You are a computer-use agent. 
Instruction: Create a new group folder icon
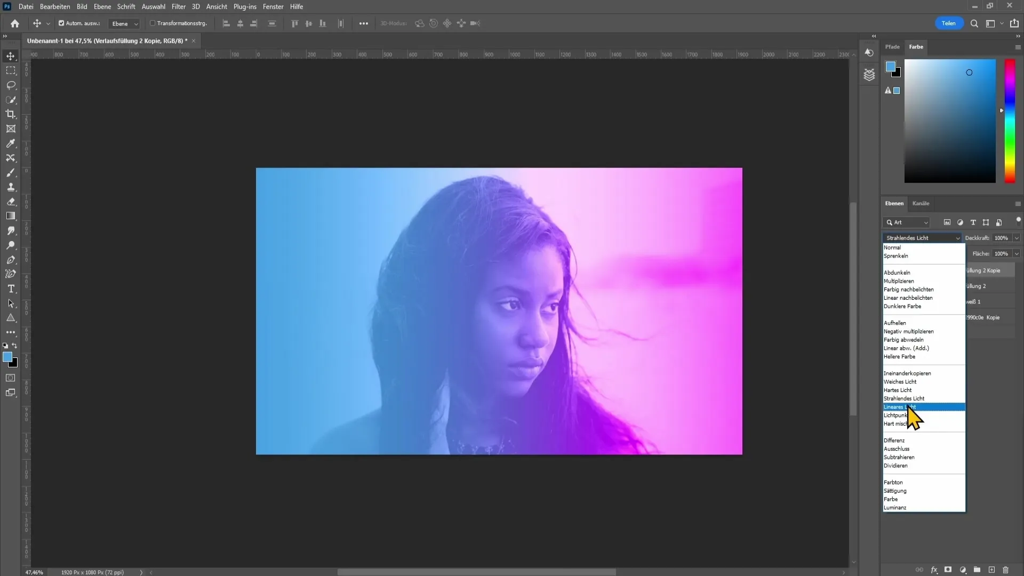[977, 570]
